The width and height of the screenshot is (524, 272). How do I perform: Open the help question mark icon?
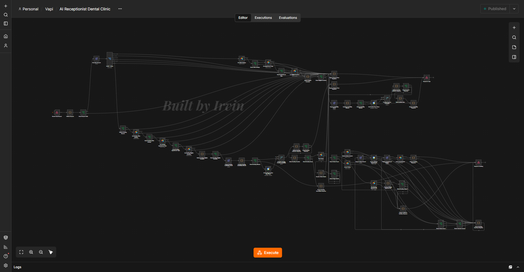tap(6, 256)
